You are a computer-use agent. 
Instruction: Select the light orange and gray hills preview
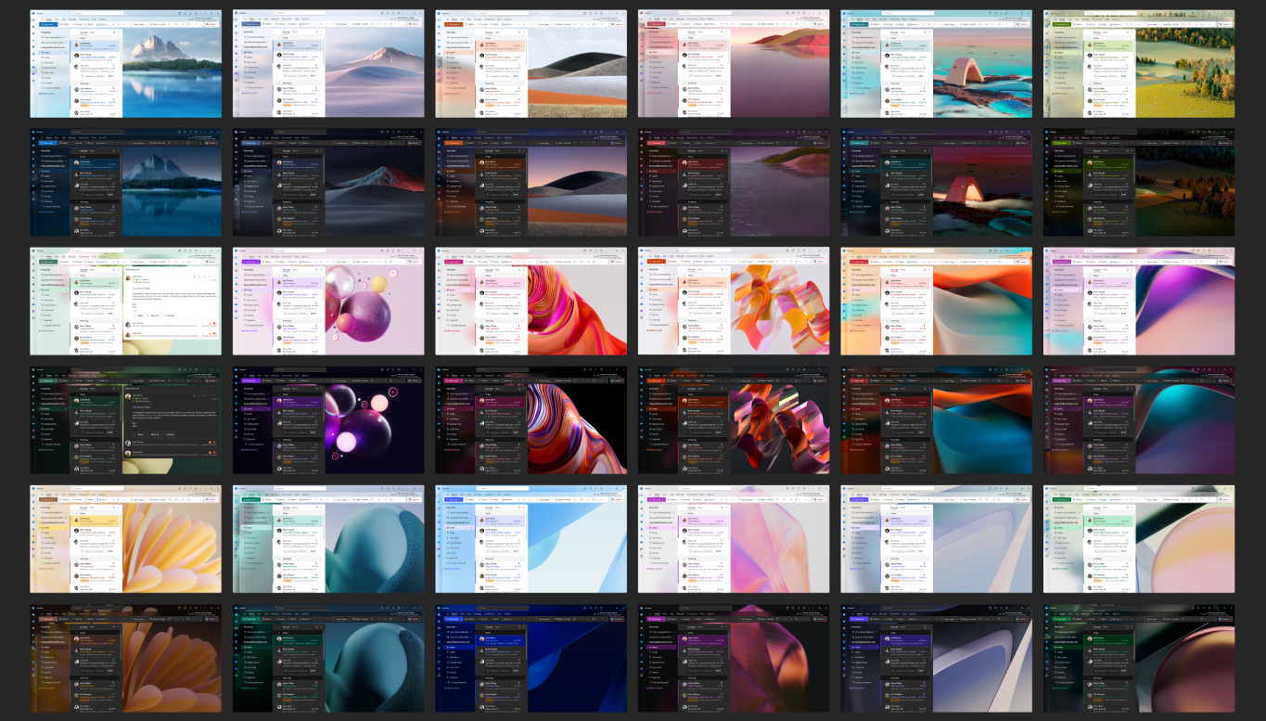[531, 64]
